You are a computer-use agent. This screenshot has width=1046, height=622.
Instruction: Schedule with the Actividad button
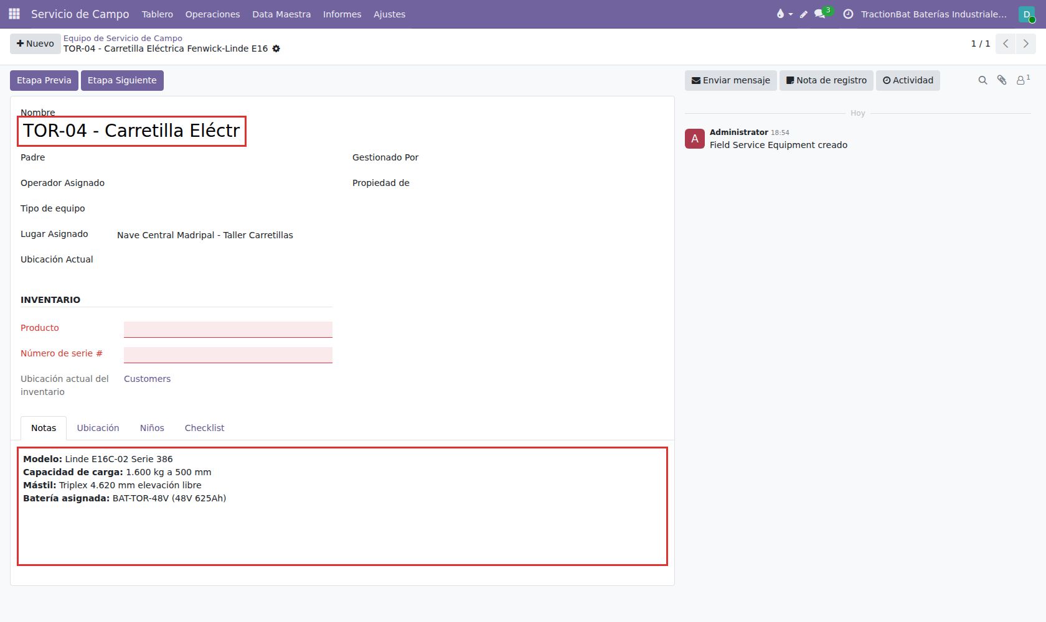tap(908, 80)
